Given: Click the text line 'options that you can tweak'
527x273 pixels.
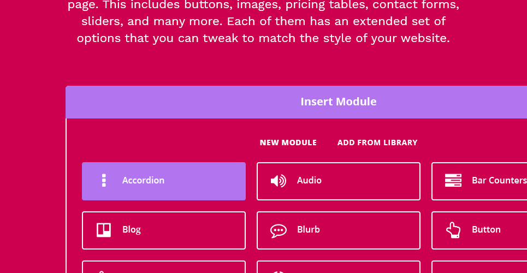Looking at the screenshot, I should click(263, 39).
